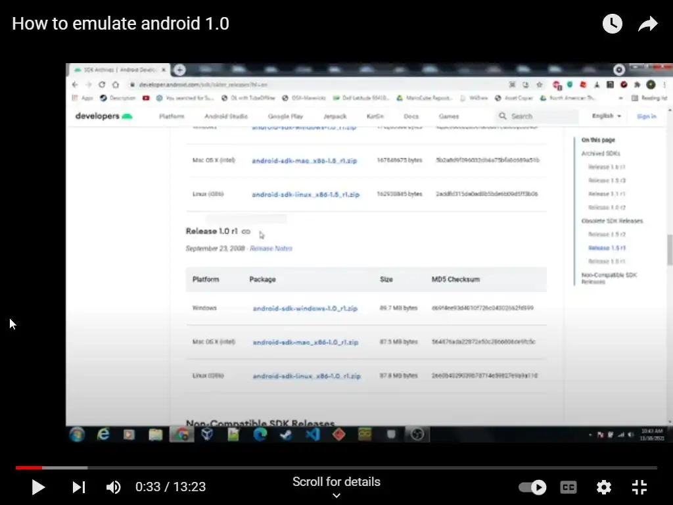This screenshot has height=505, width=673.
Task: Click the Android developers logo
Action: point(104,116)
